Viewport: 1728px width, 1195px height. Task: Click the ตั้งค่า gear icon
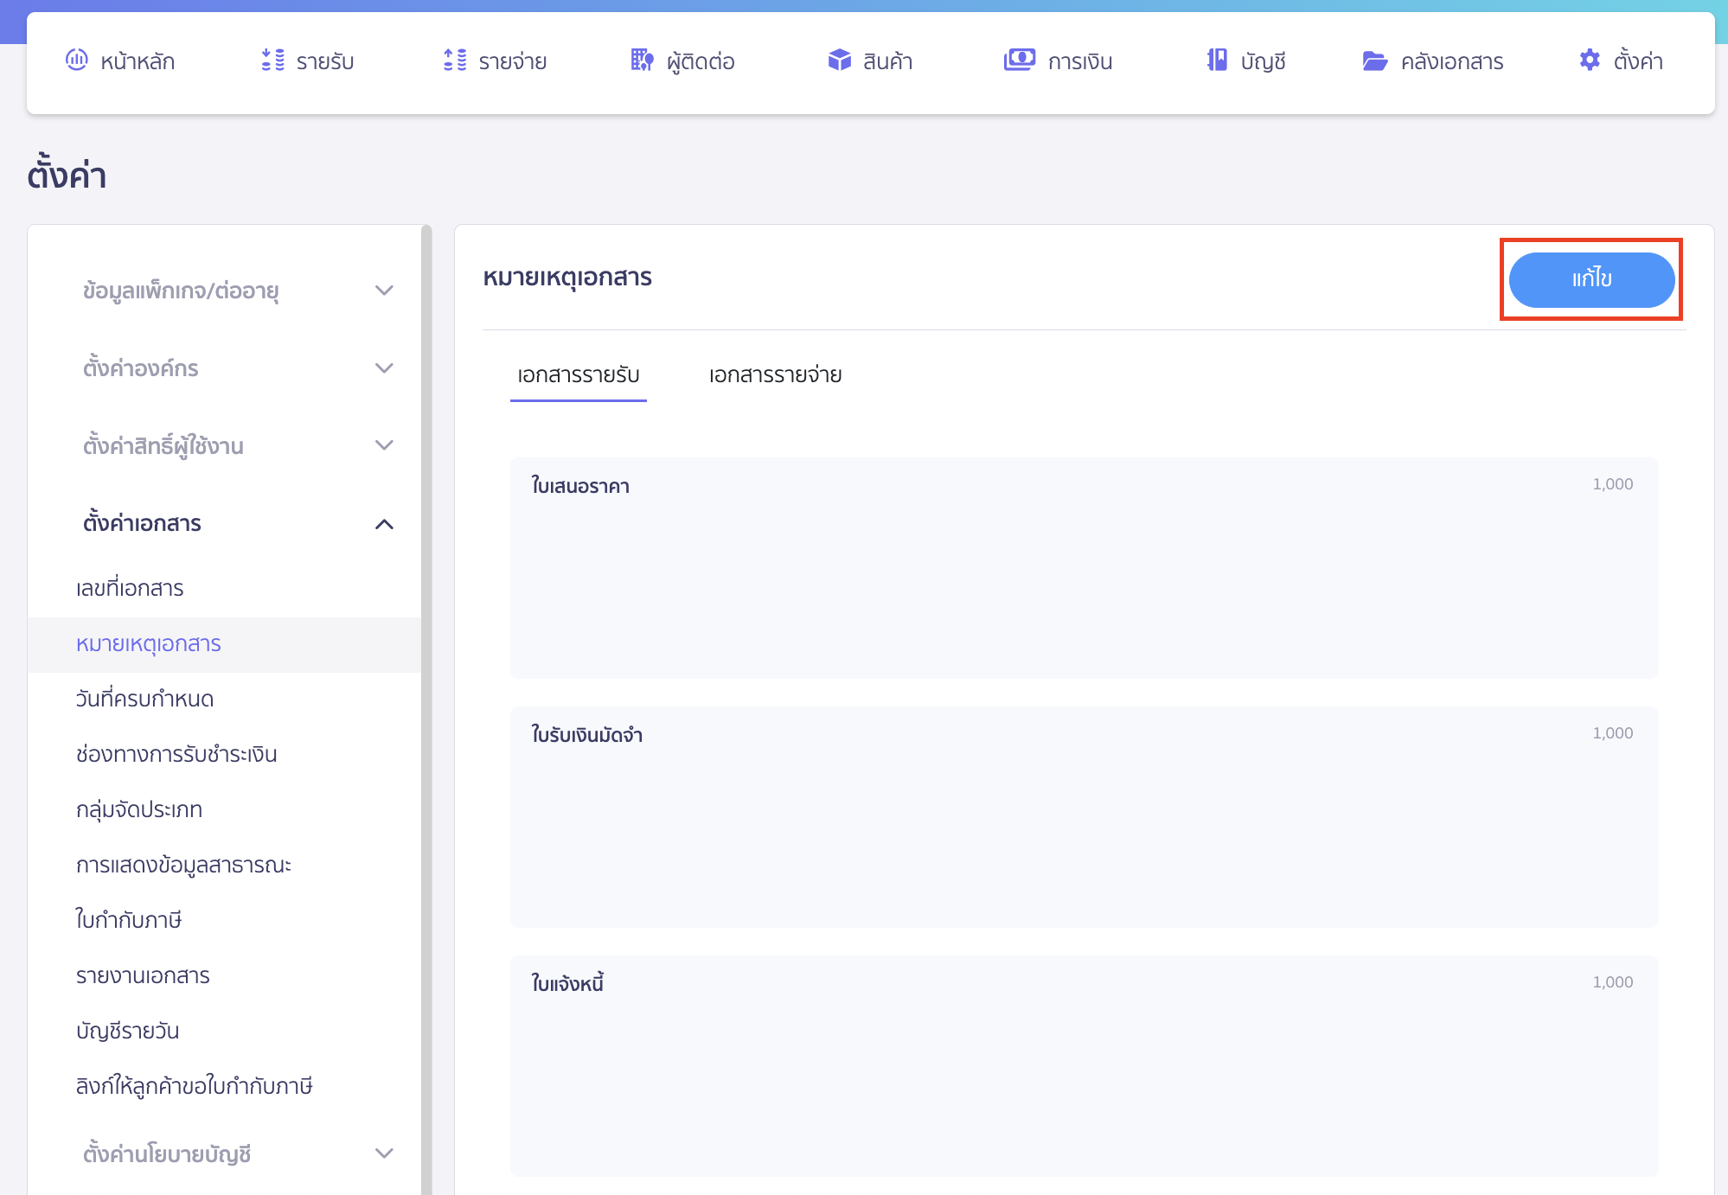(1590, 60)
